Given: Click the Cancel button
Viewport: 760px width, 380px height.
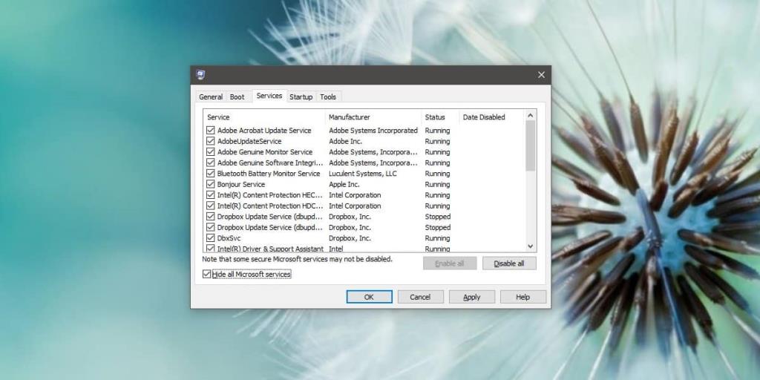Looking at the screenshot, I should coord(420,297).
